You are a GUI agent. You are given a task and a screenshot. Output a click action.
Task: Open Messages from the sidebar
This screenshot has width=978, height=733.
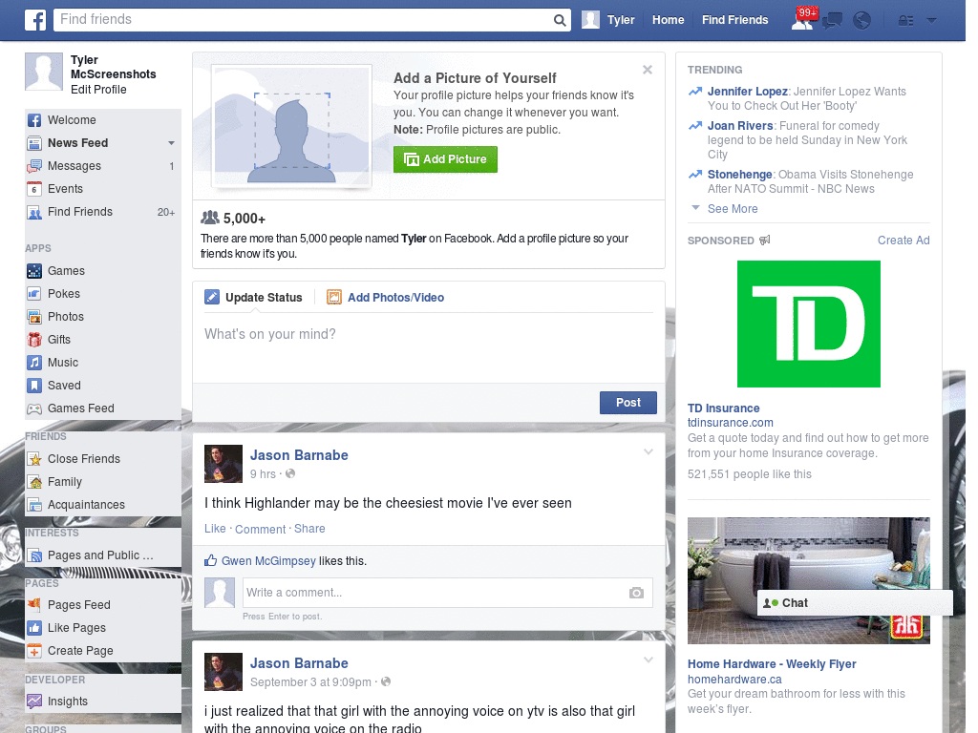click(x=103, y=166)
